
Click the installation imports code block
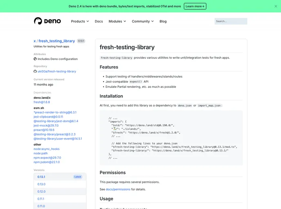pos(171,138)
